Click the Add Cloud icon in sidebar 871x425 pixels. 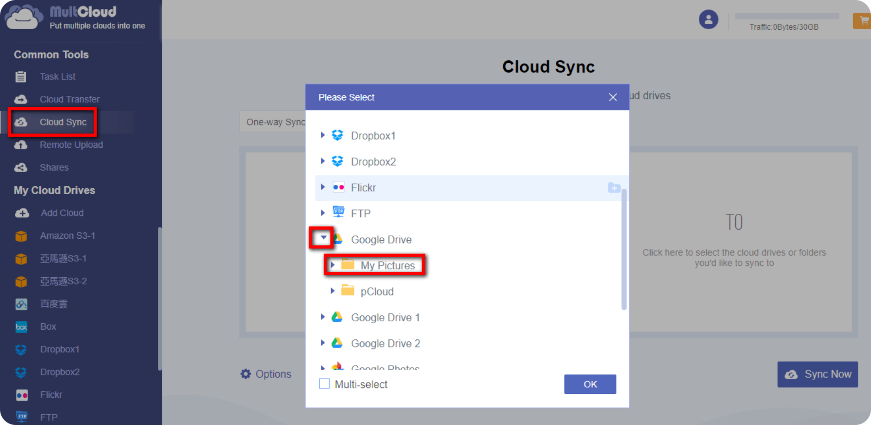pos(22,213)
